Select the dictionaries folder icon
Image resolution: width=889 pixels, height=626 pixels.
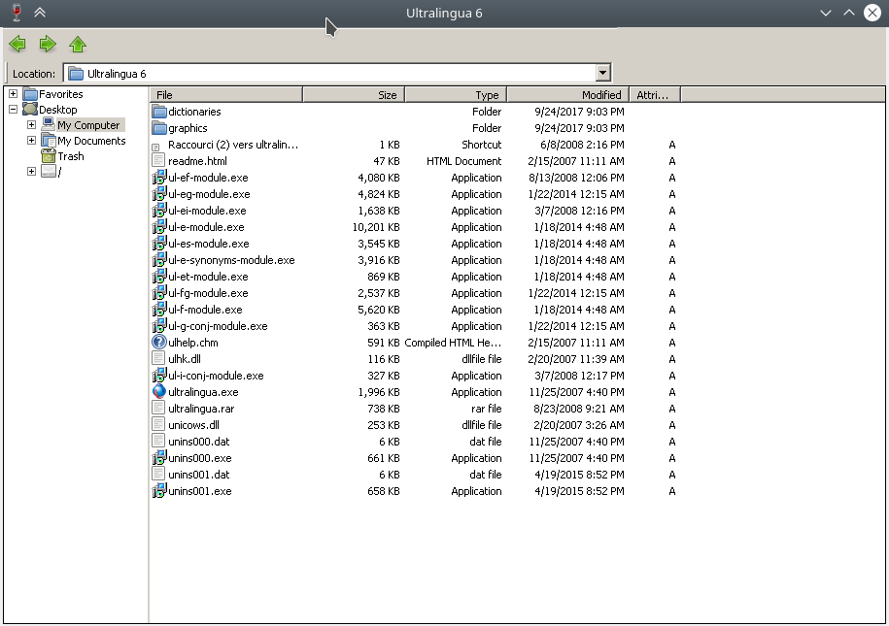[159, 112]
